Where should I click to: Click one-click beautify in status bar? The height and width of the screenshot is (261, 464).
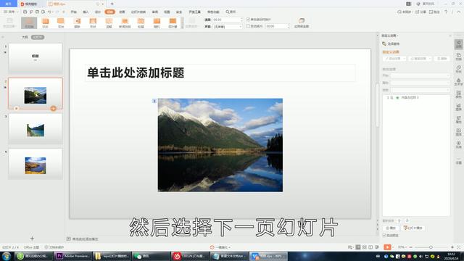(220, 247)
